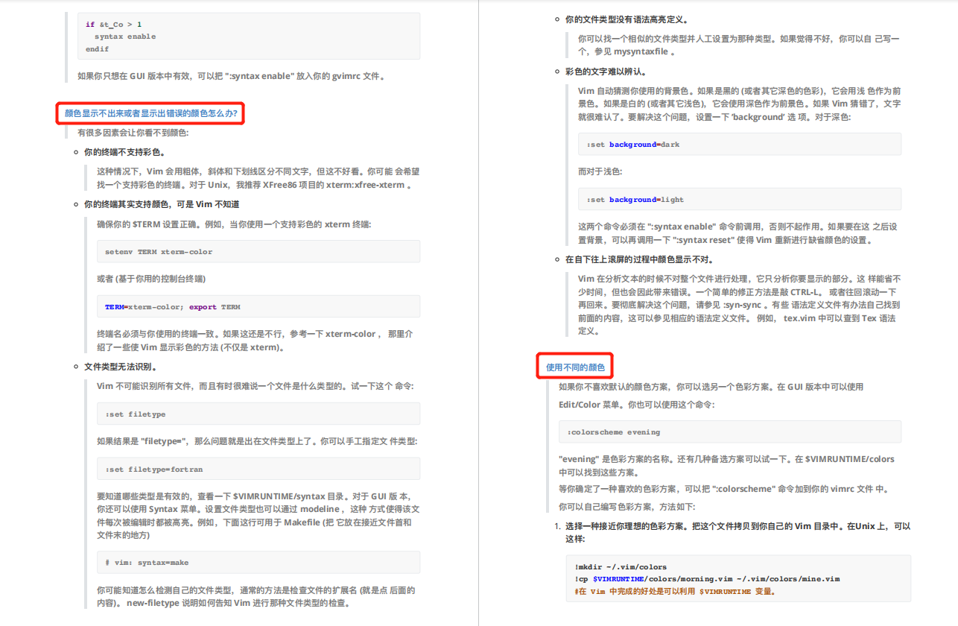Click the line "有很多因素会让你看不到颜色:"
Viewport: 958px width, 626px height.
pyautogui.click(x=133, y=133)
